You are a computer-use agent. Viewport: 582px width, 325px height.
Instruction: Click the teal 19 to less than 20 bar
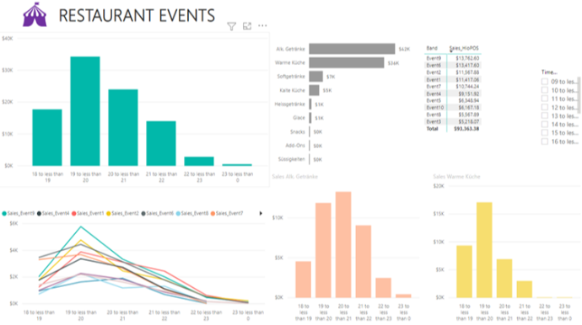85,111
